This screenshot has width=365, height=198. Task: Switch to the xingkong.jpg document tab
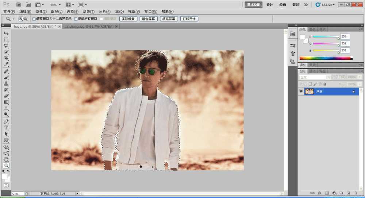[x=89, y=27]
